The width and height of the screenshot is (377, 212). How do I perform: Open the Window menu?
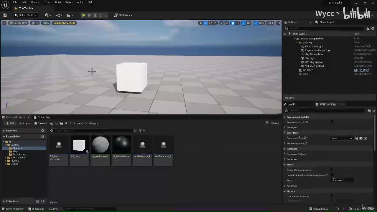point(35,2)
